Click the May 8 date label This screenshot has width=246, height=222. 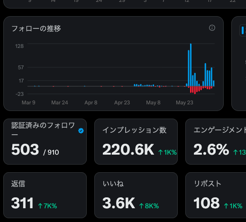(x=153, y=102)
